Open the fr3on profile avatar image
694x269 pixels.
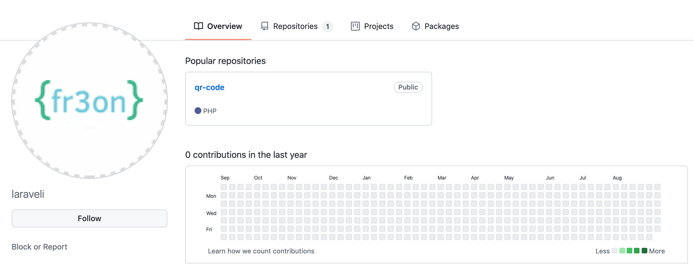coord(90,101)
